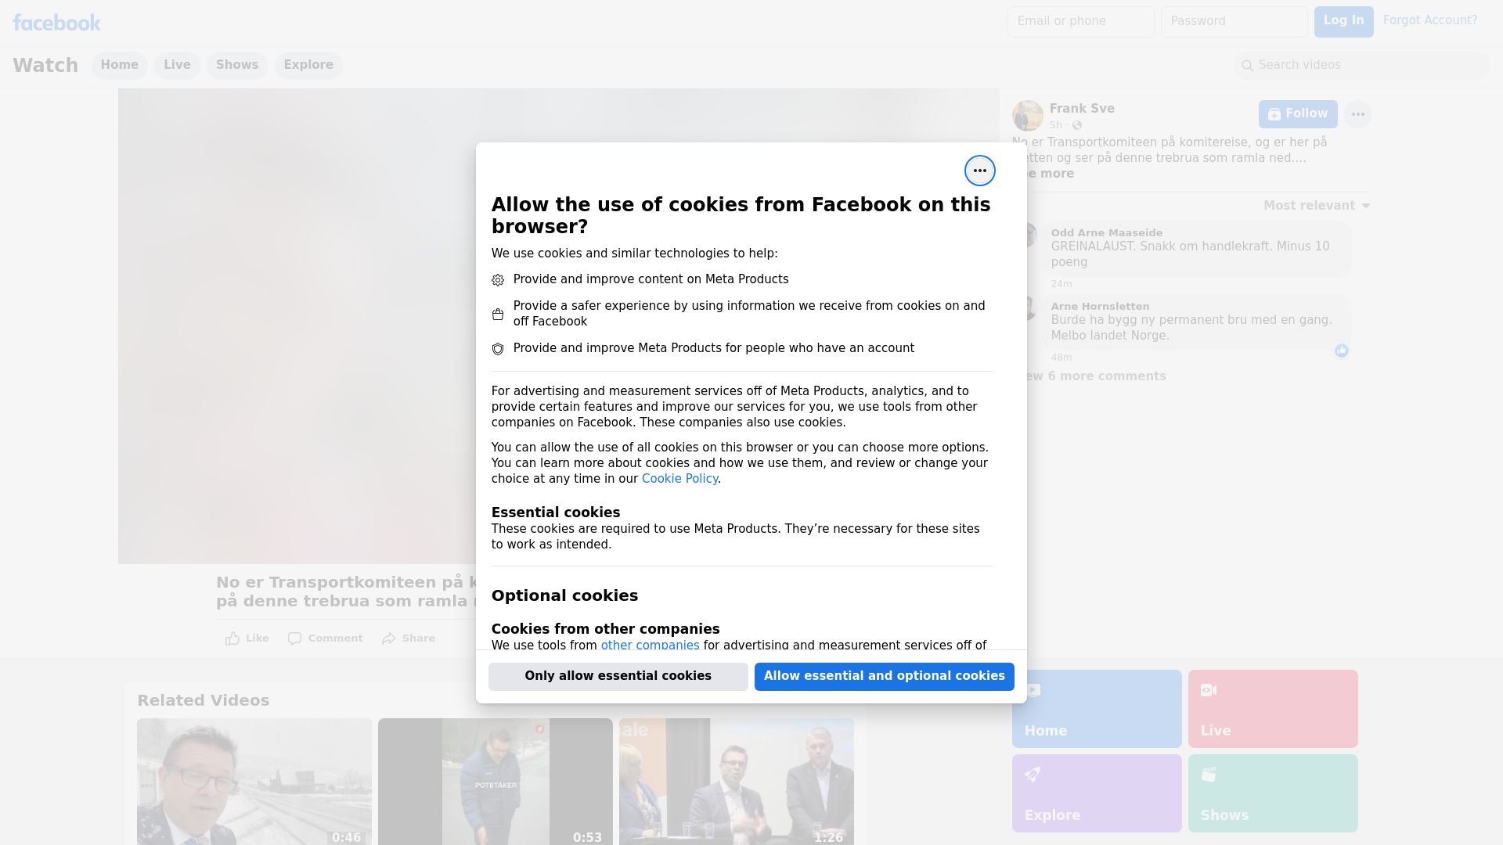Switch to the Shows tab in Watch

[x=237, y=65]
